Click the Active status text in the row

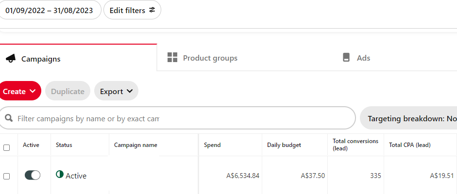tap(76, 176)
